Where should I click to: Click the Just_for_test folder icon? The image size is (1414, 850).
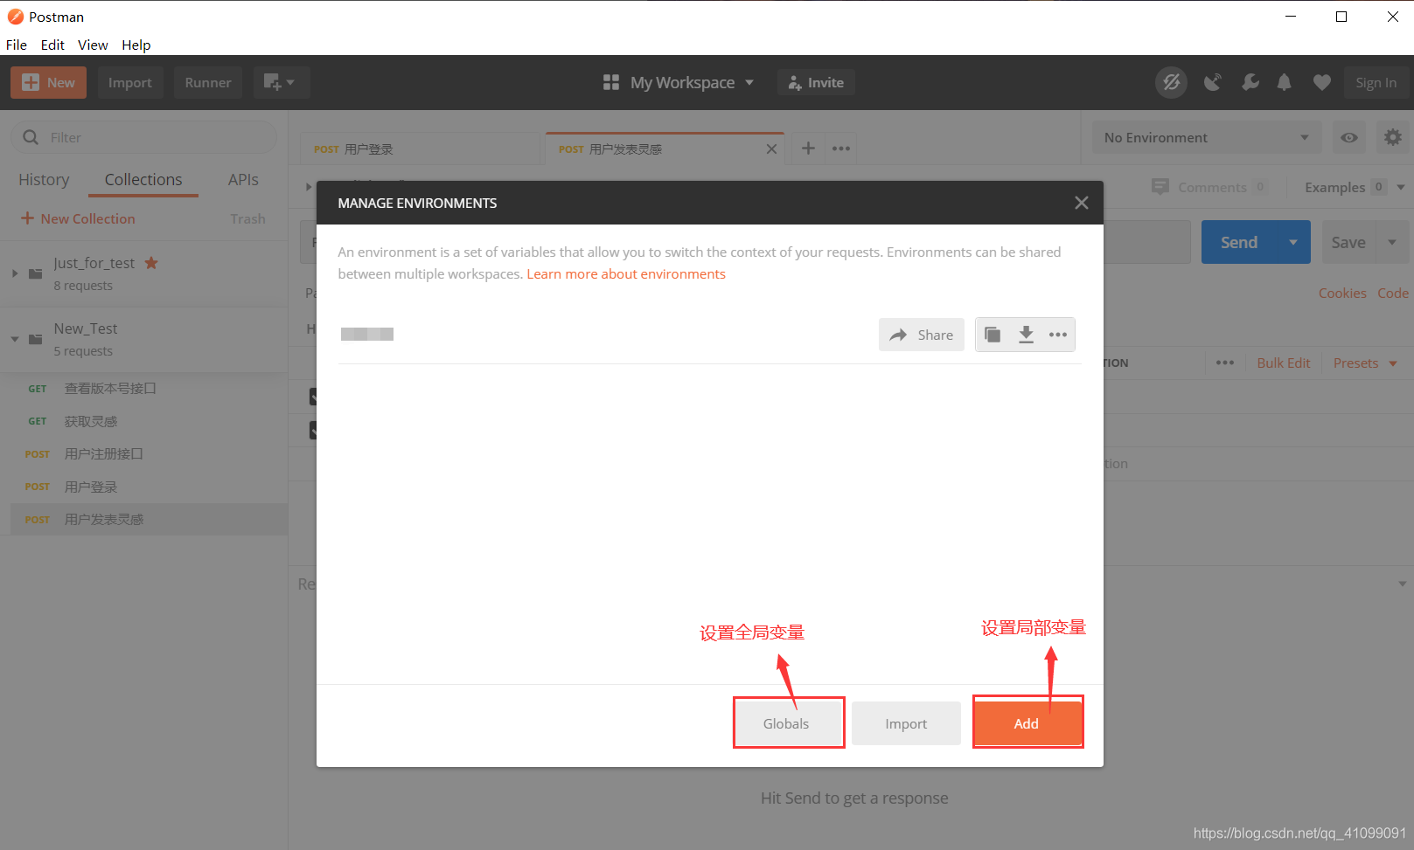35,273
